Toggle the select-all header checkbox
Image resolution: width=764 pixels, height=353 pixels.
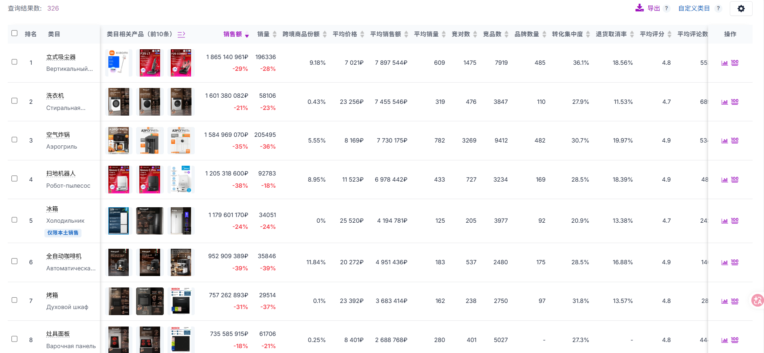pyautogui.click(x=15, y=33)
